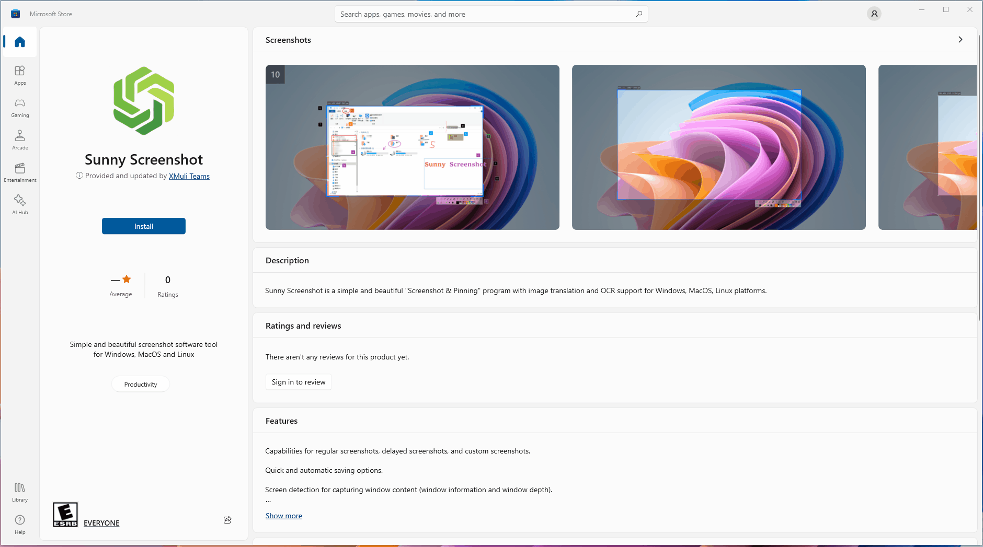Open the Entertainment section

[20, 172]
